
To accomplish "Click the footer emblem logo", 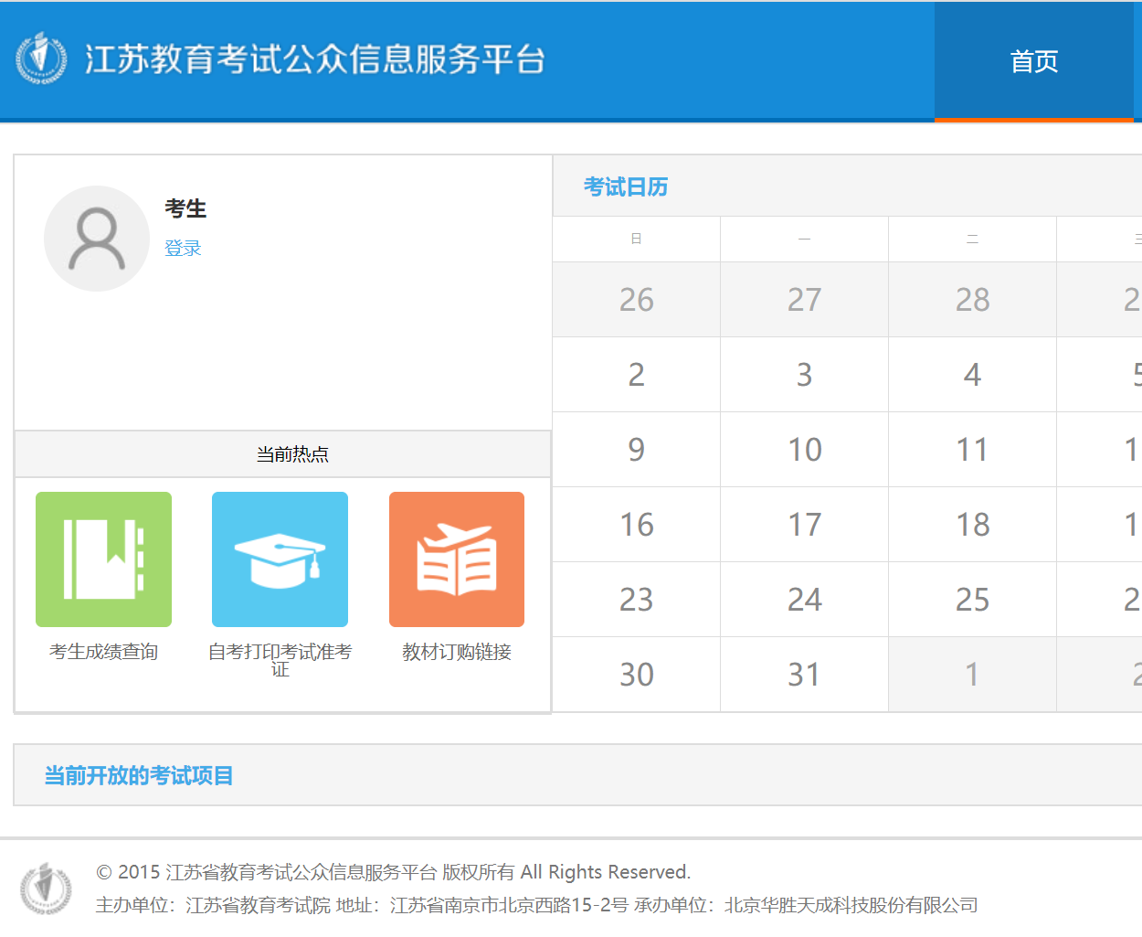I will pos(46,889).
